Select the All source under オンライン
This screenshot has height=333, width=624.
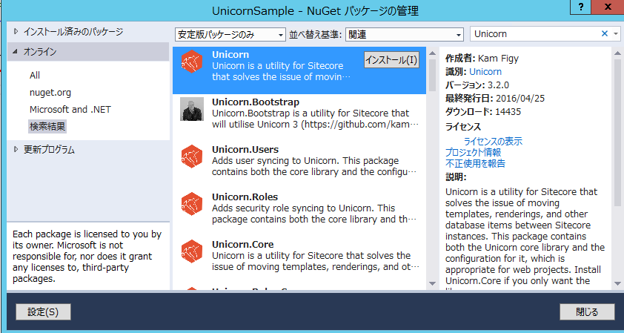(35, 76)
